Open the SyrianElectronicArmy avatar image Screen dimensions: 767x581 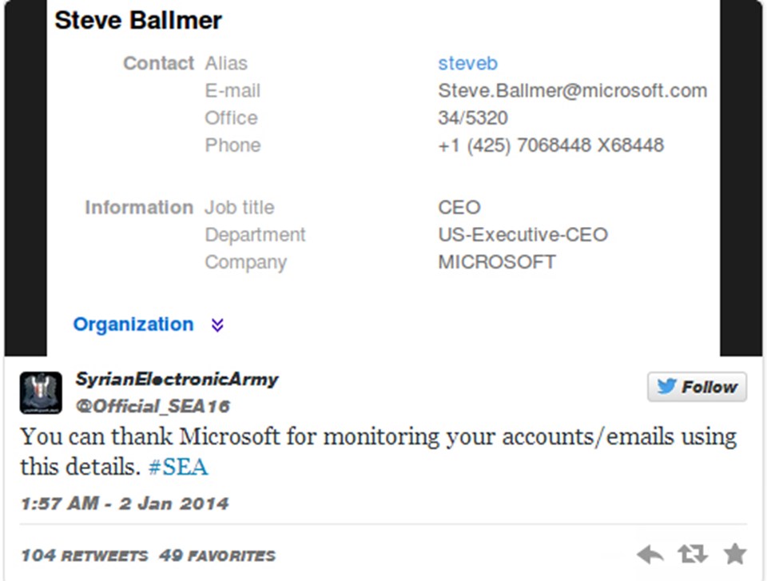click(x=41, y=392)
